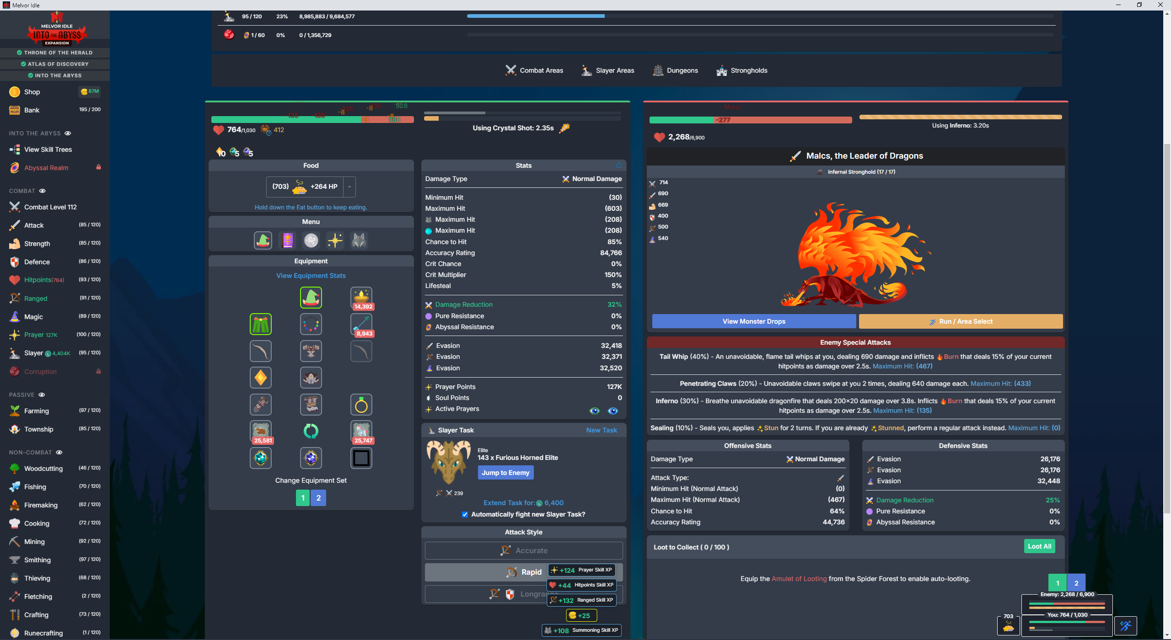Click the player hitpoints bar 764/1,030
The width and height of the screenshot is (1171, 640).
point(312,120)
